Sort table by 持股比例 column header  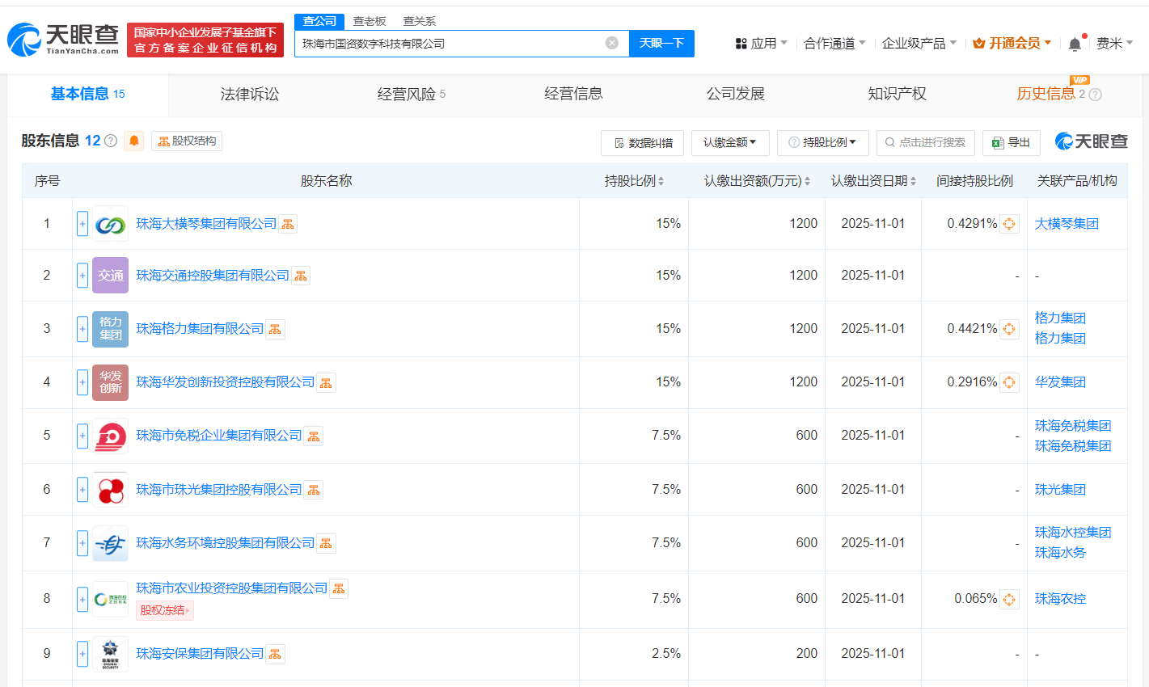(634, 181)
